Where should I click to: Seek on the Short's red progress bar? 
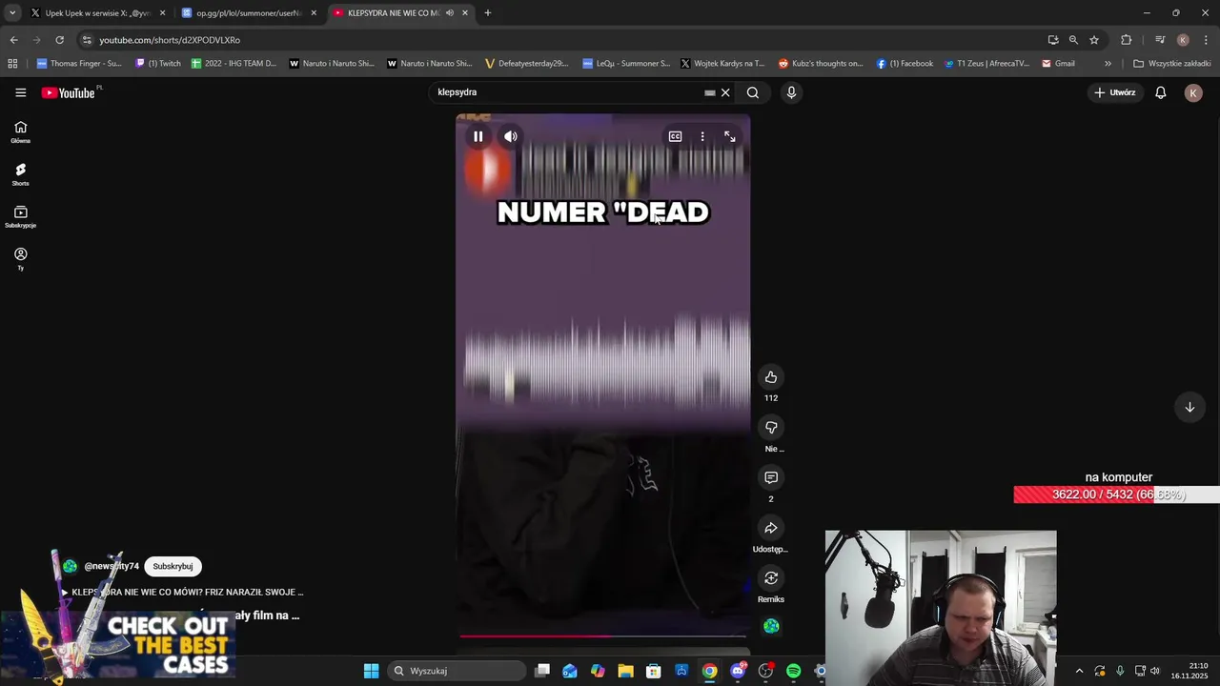tap(602, 636)
